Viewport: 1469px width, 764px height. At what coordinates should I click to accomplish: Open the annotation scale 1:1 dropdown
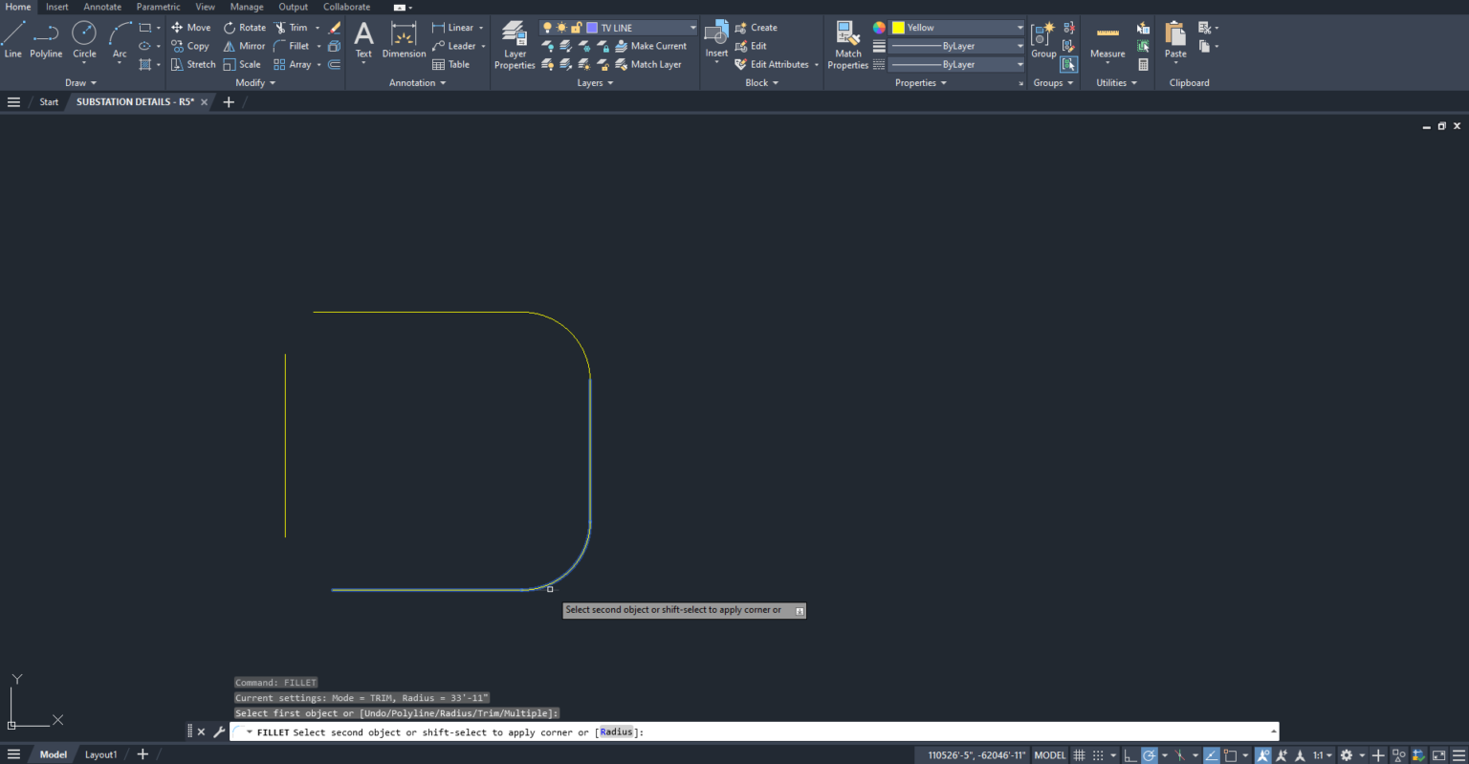click(x=1328, y=756)
